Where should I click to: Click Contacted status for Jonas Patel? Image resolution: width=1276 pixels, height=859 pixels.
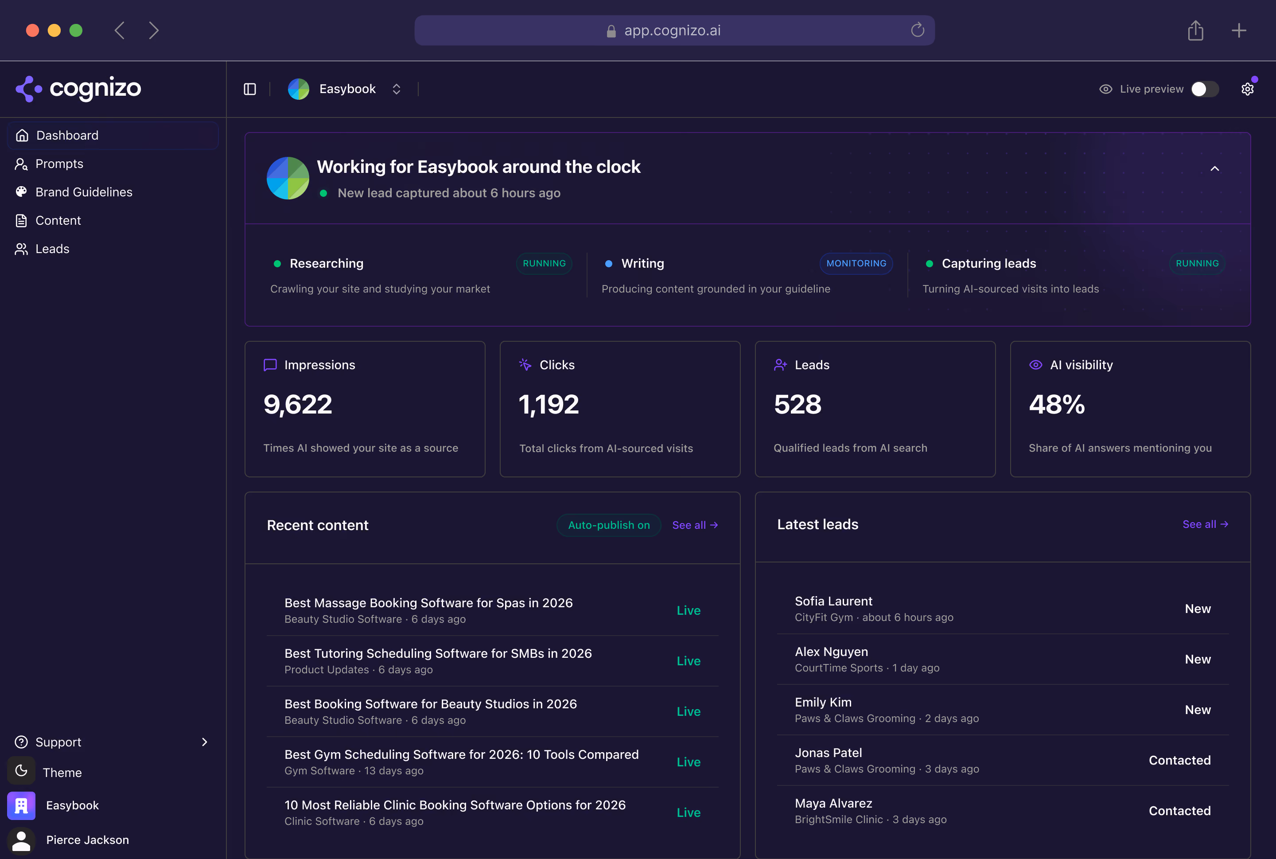tap(1179, 761)
